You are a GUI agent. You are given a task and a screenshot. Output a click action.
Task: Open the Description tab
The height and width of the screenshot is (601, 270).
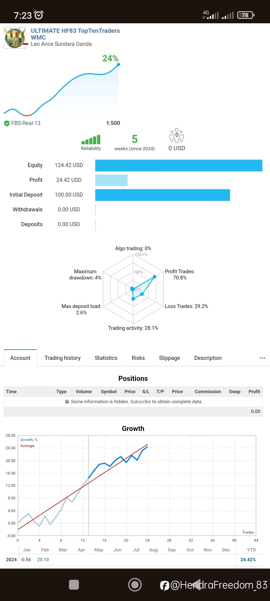point(208,358)
